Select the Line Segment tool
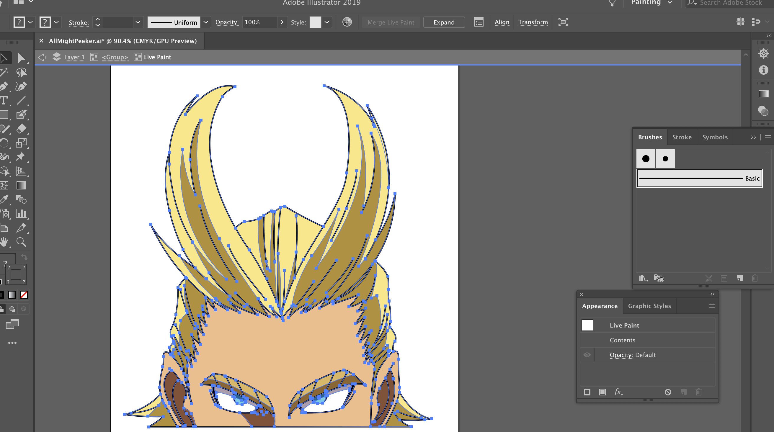The width and height of the screenshot is (774, 432). [21, 101]
